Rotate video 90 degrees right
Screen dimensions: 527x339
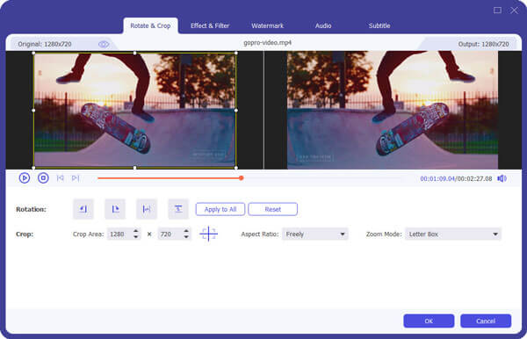click(115, 209)
